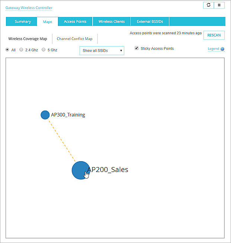Open the Wireless Clients tab
The height and width of the screenshot is (243, 231).
coord(112,22)
